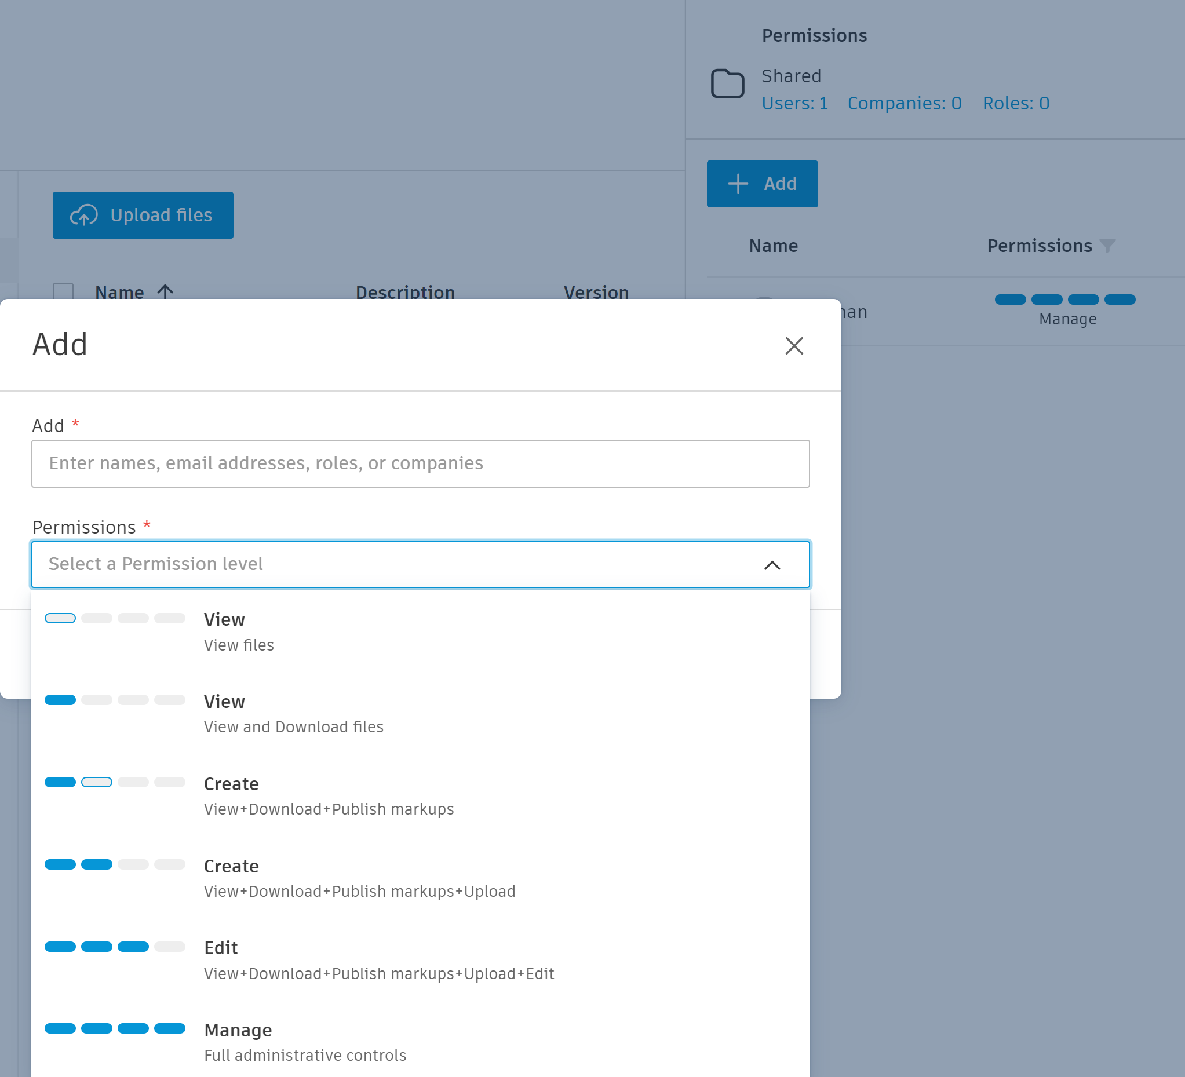Close the Add dialog with the X
The image size is (1185, 1077).
pyautogui.click(x=793, y=345)
